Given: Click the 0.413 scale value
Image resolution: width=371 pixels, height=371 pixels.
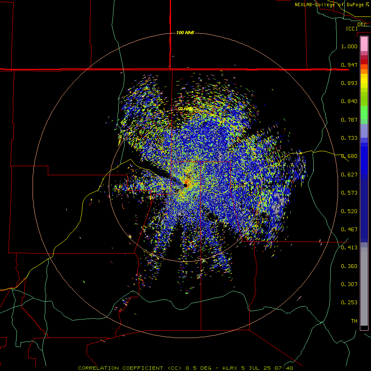Looking at the screenshot, I should pos(349,248).
